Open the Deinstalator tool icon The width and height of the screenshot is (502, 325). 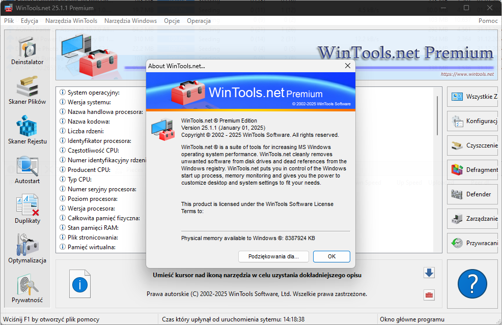(x=27, y=48)
